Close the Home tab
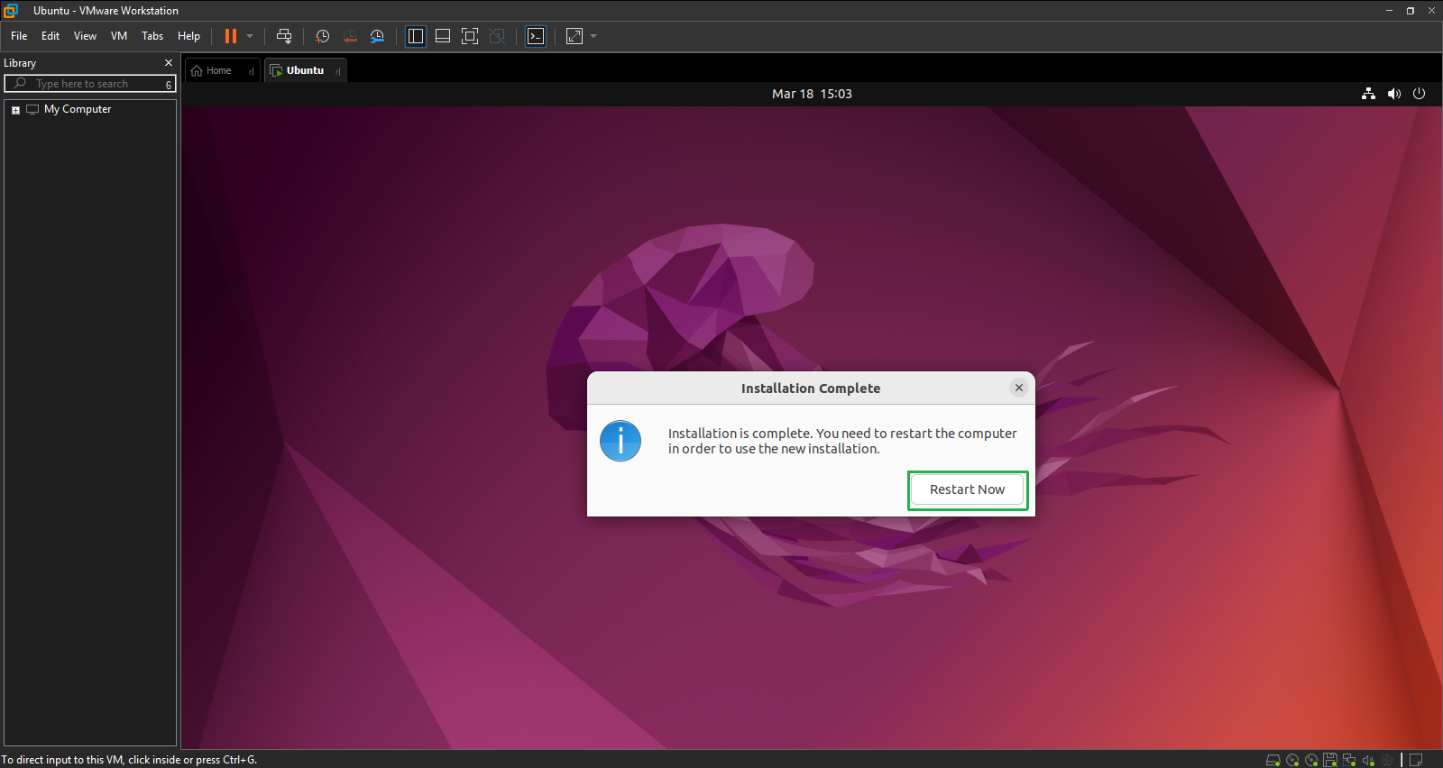This screenshot has height=768, width=1443. (x=251, y=71)
